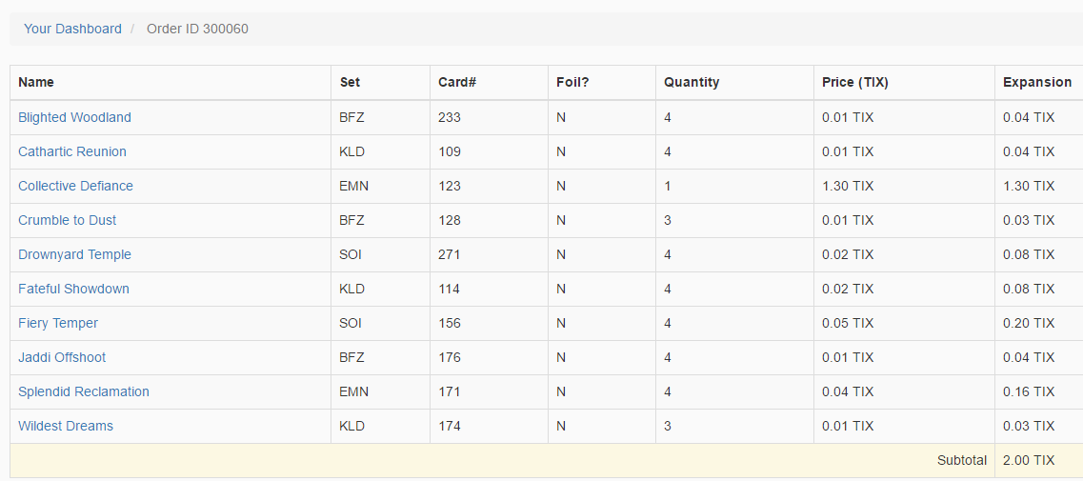
Task: Click the Order ID 300060 breadcrumb text
Action: click(x=197, y=29)
